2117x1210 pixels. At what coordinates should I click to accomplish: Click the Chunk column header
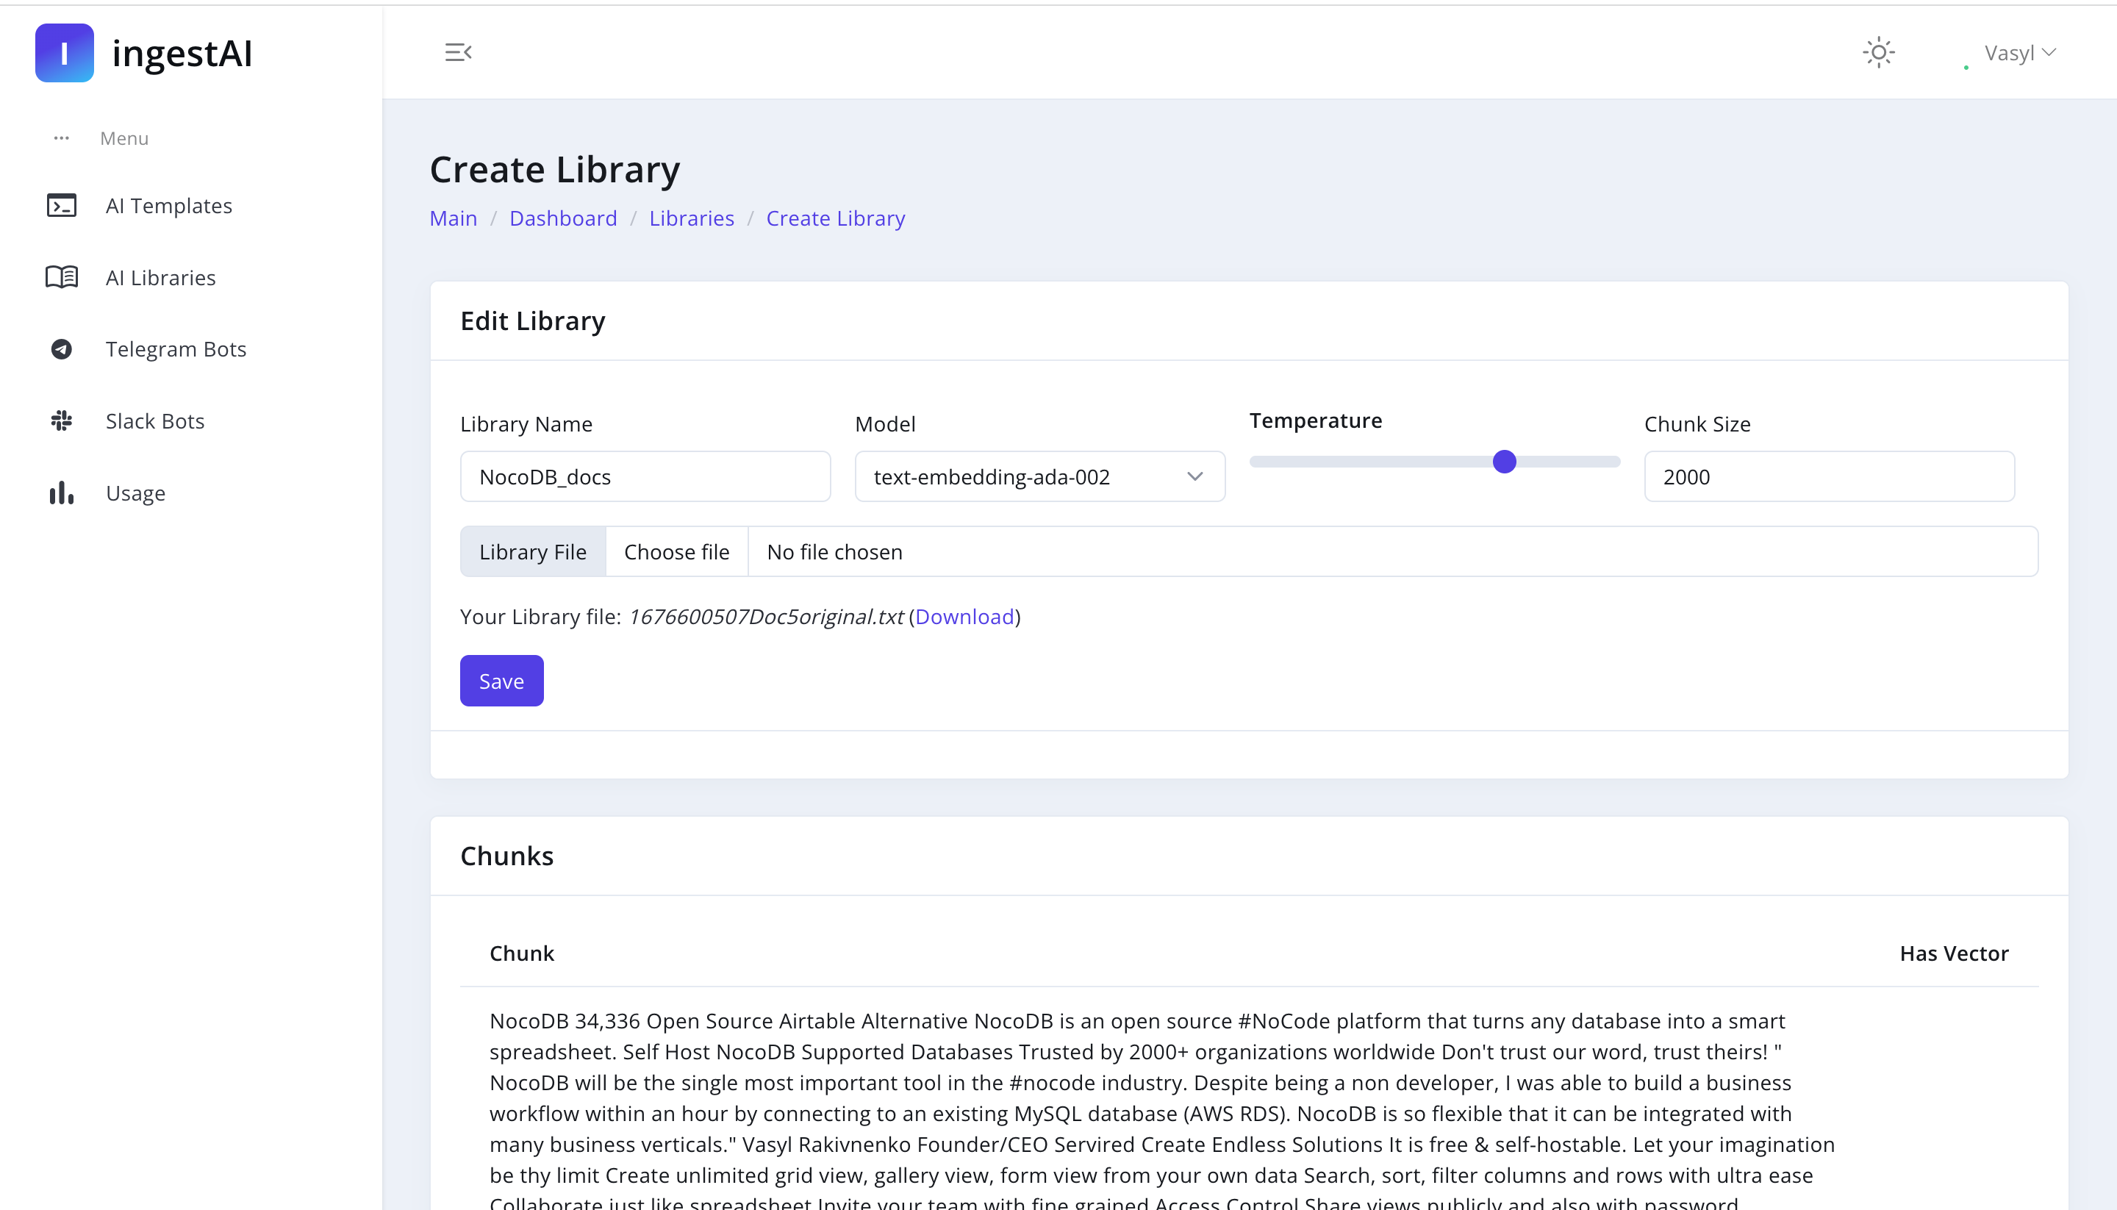pyautogui.click(x=522, y=953)
